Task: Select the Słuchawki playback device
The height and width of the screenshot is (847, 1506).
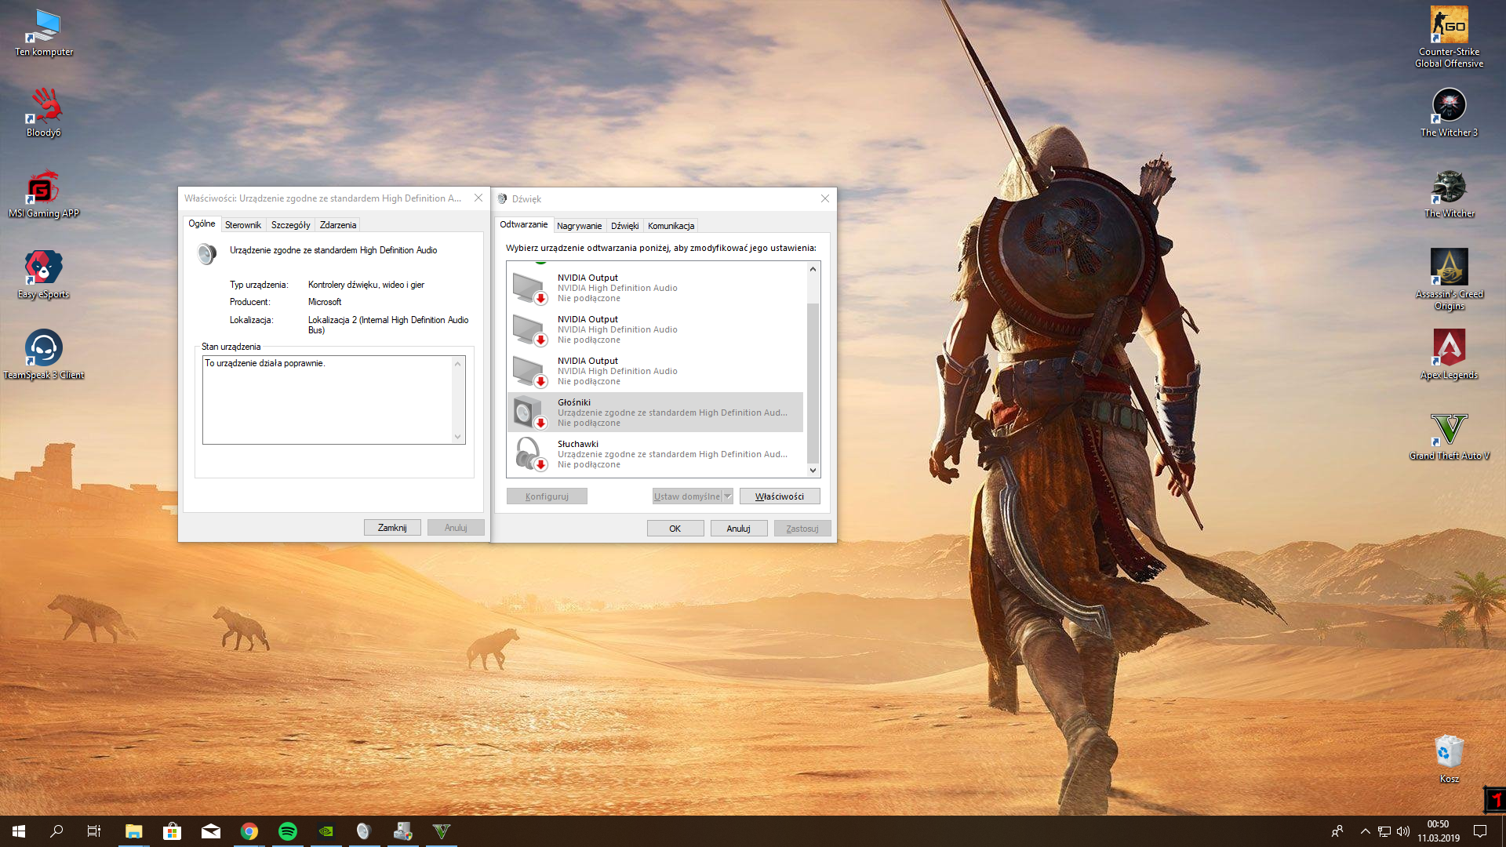Action: click(655, 454)
